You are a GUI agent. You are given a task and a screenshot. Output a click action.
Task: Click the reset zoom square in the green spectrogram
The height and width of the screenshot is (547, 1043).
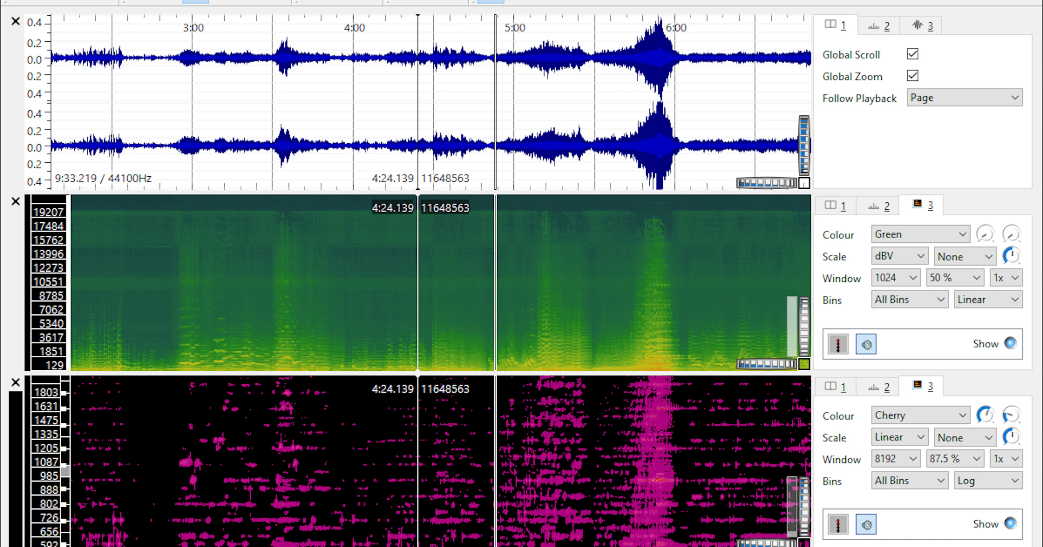click(x=804, y=364)
